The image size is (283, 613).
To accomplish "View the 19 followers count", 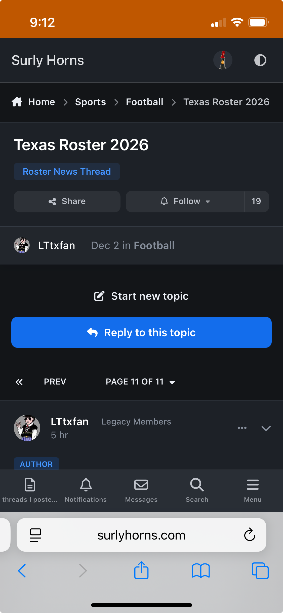I will [256, 201].
